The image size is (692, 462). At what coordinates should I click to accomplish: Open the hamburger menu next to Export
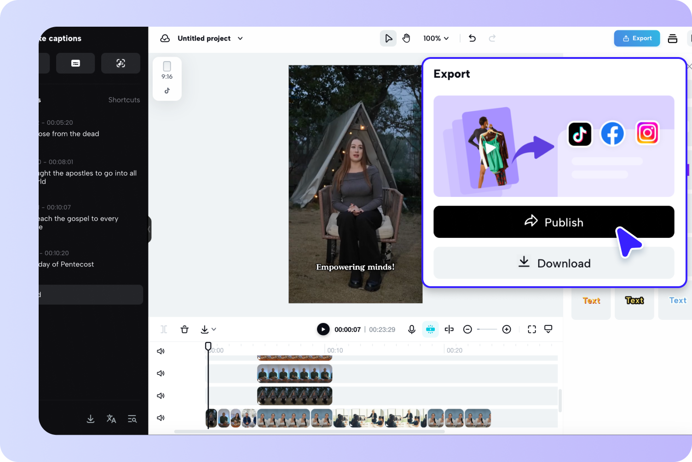point(672,39)
